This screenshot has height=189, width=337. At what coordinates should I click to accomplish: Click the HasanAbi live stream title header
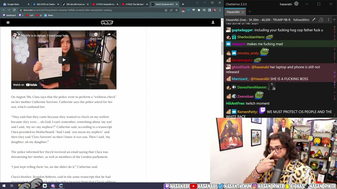(258, 20)
